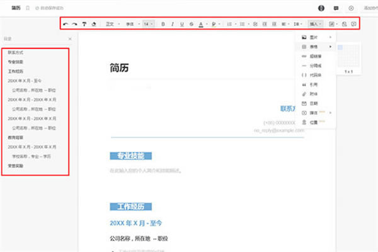Choose 表格 in the insert menu
The width and height of the screenshot is (378, 252).
317,47
